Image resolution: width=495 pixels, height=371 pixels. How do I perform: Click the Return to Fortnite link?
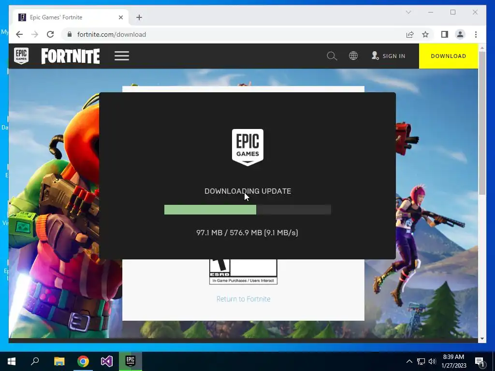(x=244, y=299)
